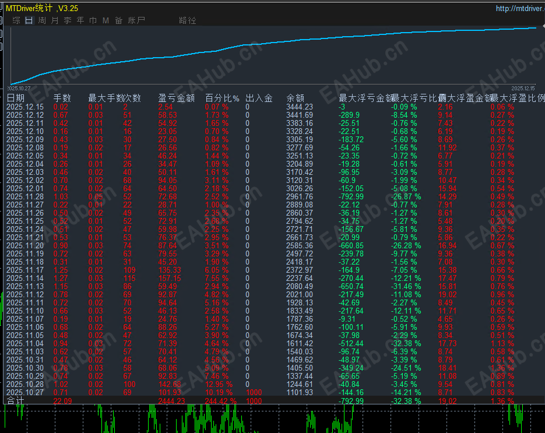
Task: Click the MTDriver统计 V3.25 title
Action: [x=42, y=8]
